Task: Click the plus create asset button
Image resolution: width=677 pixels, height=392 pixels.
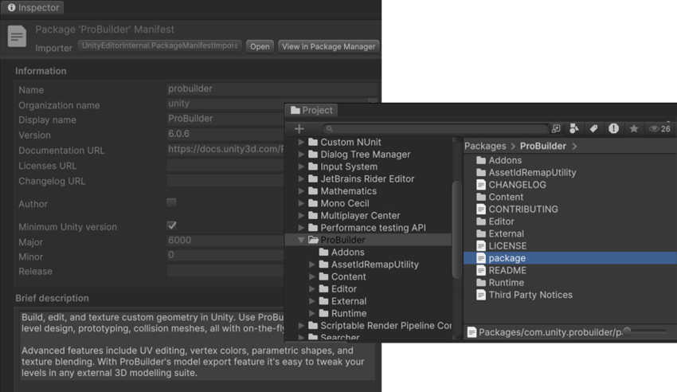Action: click(299, 128)
